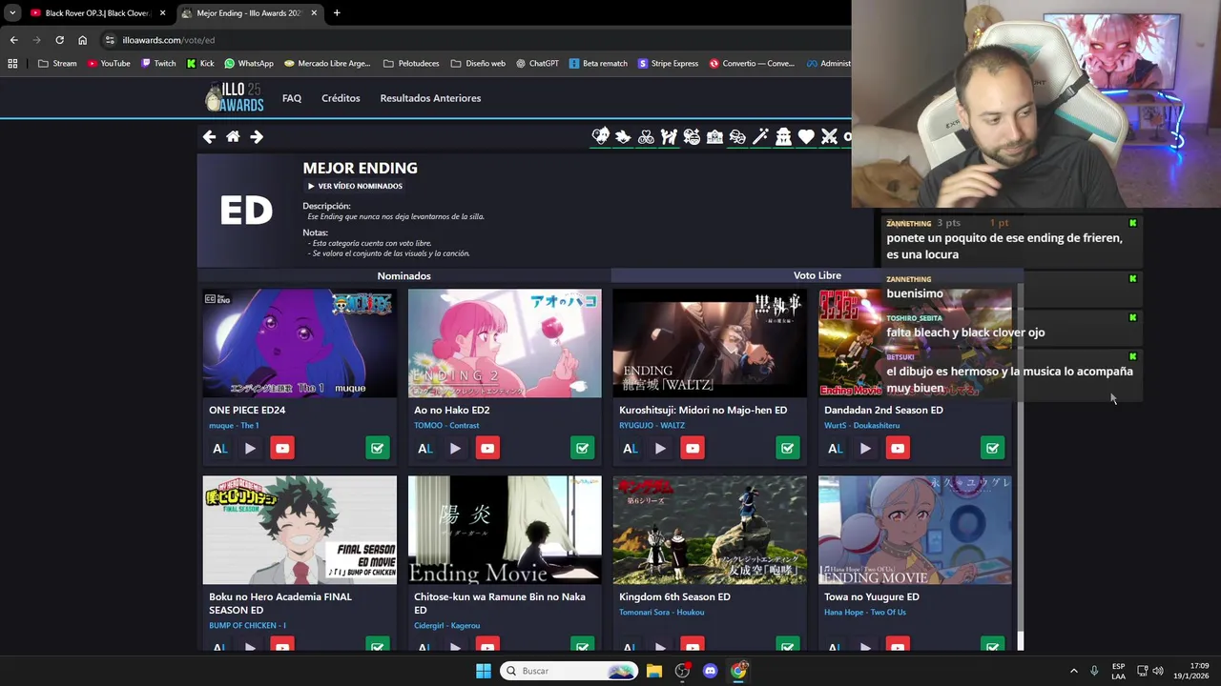Open the Pelotudeces bookmarks folder
1221x686 pixels.
pyautogui.click(x=411, y=64)
